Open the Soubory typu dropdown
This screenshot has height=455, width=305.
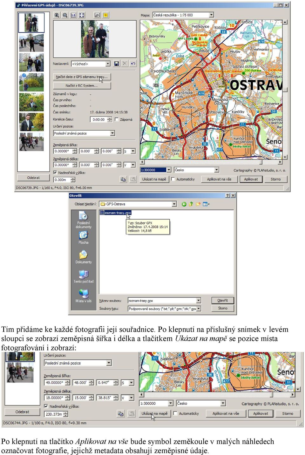(199, 309)
